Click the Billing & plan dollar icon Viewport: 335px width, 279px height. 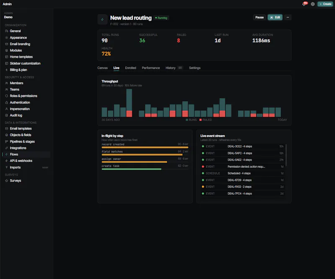click(x=7, y=70)
